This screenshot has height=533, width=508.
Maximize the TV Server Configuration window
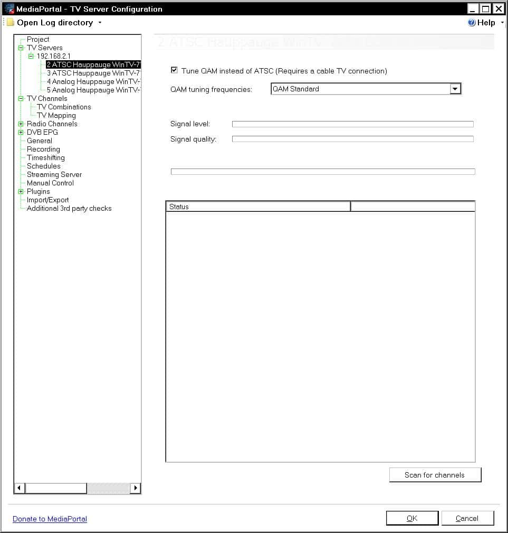pos(486,9)
